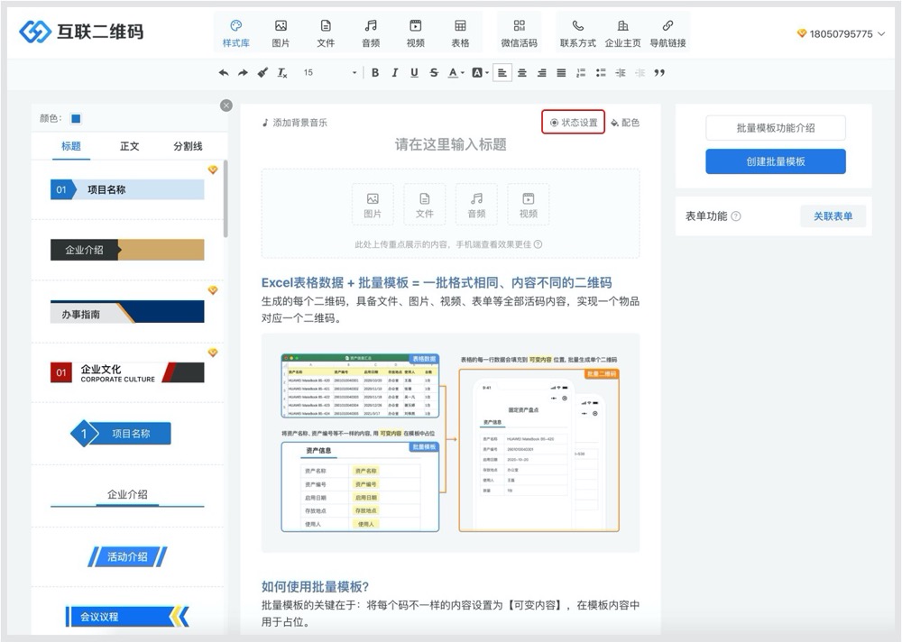This screenshot has height=642, width=902.
Task: Click the help icon after 手机端查看效果更佳
Action: (x=538, y=244)
